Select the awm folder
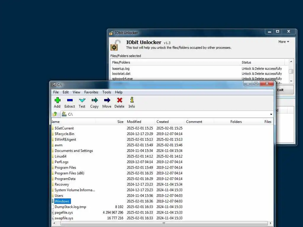This screenshot has width=303, height=227. coord(58,145)
